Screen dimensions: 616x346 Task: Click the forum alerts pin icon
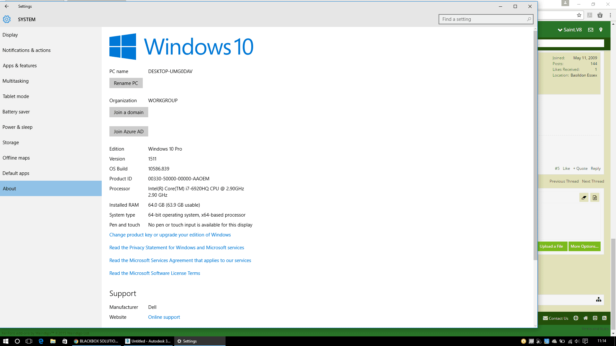[601, 30]
